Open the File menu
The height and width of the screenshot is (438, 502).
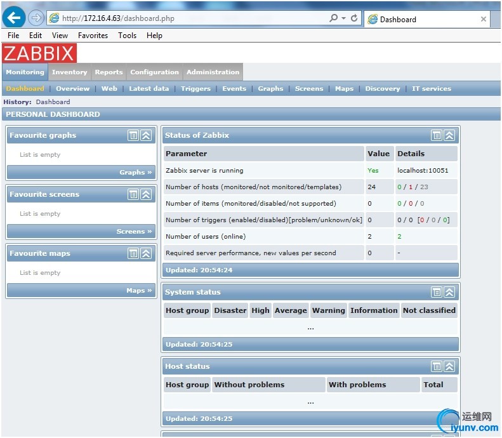(13, 36)
